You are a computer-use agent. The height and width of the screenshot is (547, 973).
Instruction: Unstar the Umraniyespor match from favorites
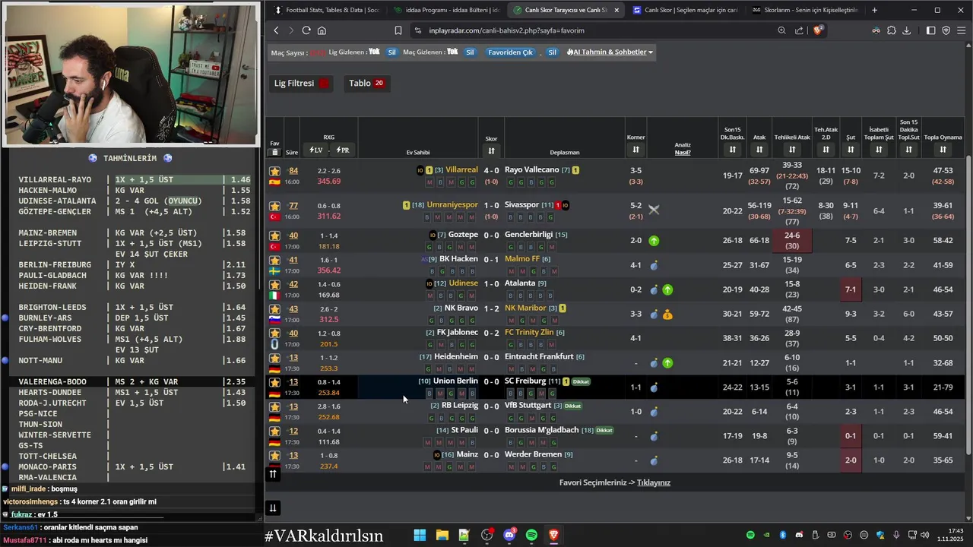pos(274,206)
